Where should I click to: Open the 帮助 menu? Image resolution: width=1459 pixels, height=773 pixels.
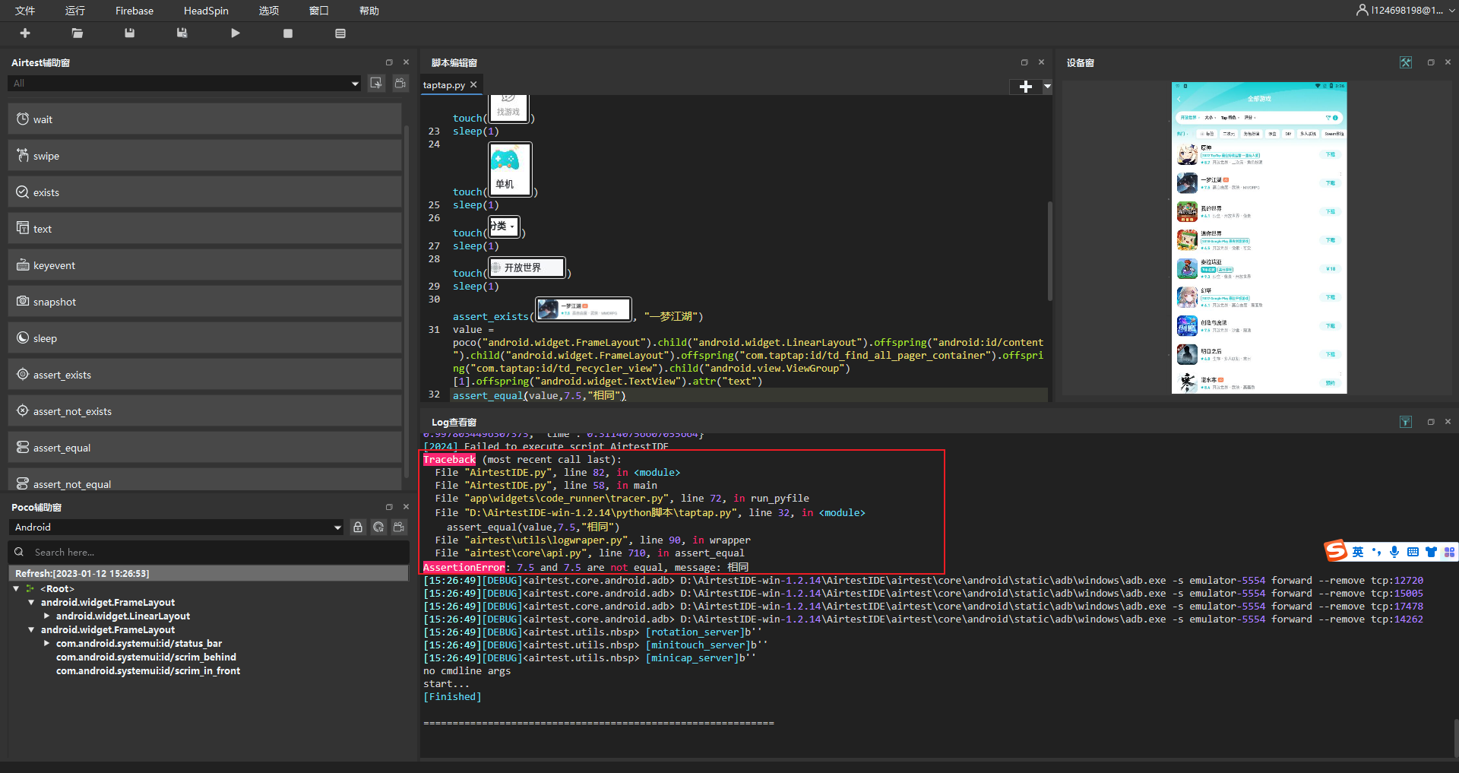point(369,11)
